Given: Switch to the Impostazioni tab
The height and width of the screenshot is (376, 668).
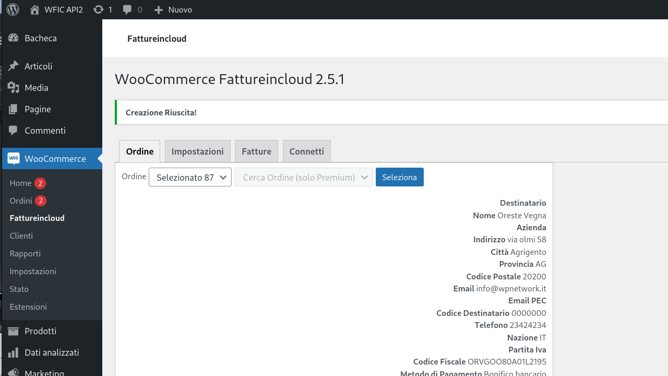Looking at the screenshot, I should coord(197,151).
